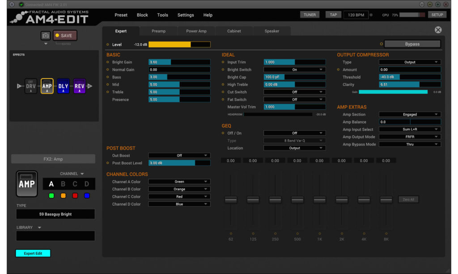
Task: Click the Bypass modifier dot
Action: (381, 44)
